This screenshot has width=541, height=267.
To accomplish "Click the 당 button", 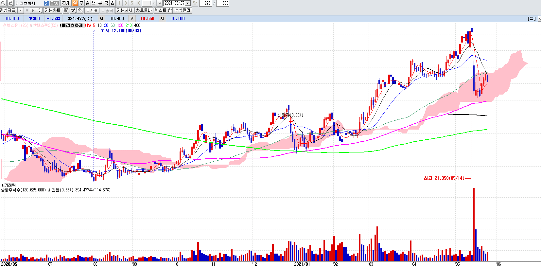I will (x=195, y=3).
